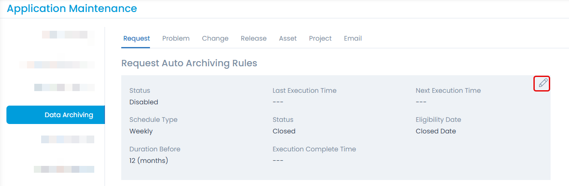The height and width of the screenshot is (186, 569).
Task: Select the Change tab
Action: click(x=215, y=38)
